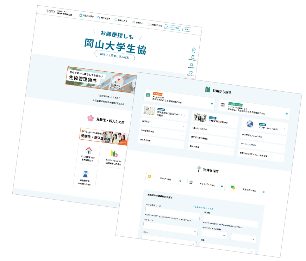Click the home icon in the floating side menu
This screenshot has width=306, height=261.
pos(194,50)
